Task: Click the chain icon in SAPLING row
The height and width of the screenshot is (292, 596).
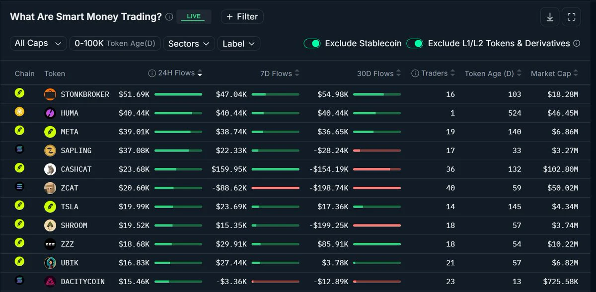Action: [19, 149]
